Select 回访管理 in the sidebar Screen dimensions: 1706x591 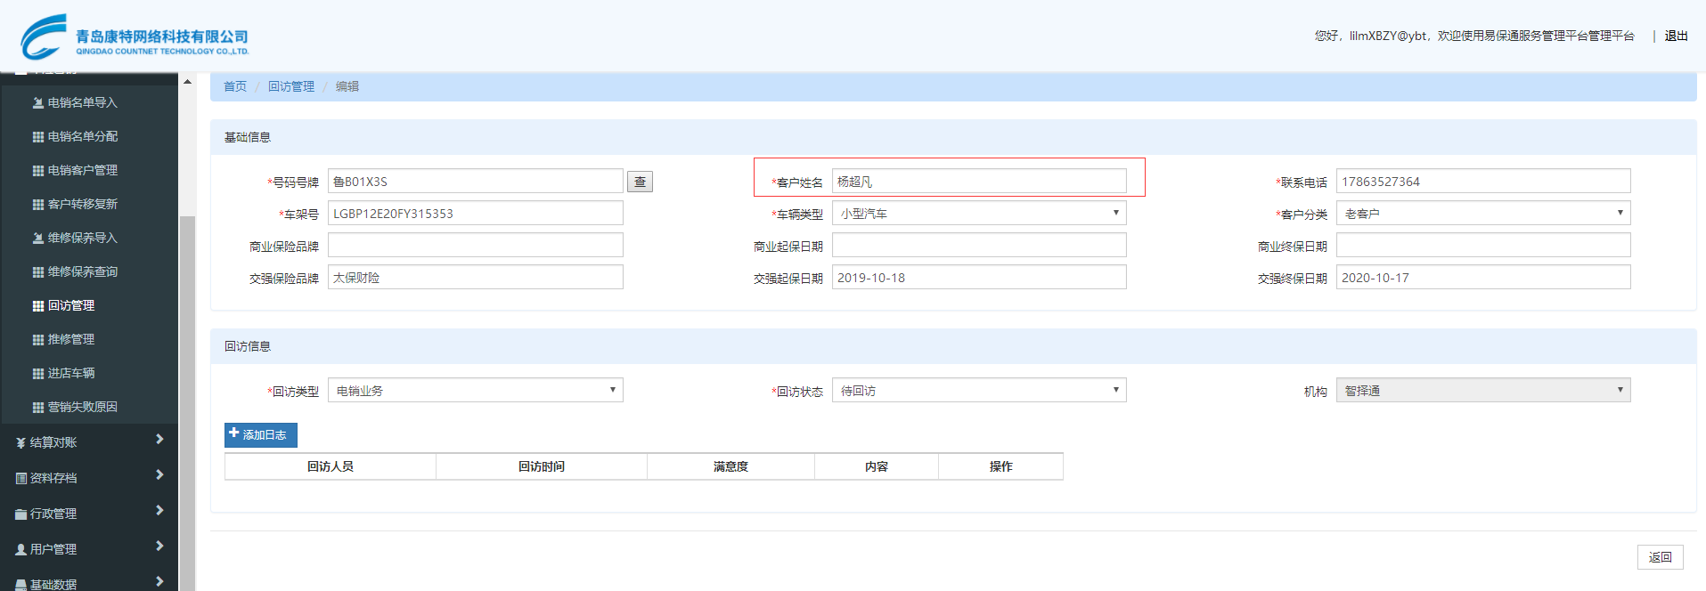pos(71,305)
